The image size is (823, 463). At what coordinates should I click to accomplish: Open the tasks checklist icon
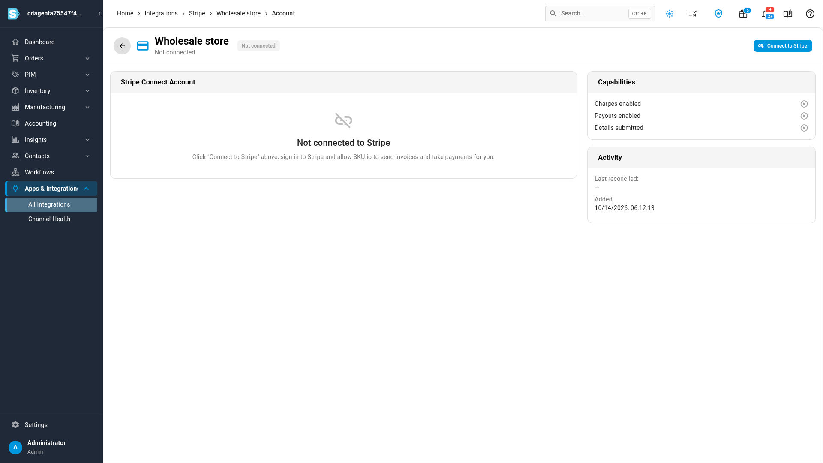coord(693,14)
